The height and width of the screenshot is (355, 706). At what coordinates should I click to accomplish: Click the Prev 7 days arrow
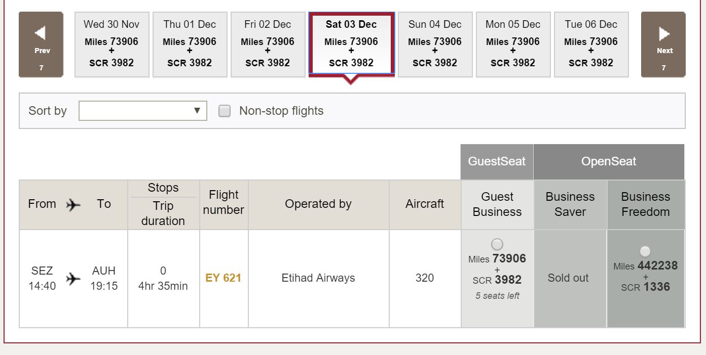coord(41,45)
